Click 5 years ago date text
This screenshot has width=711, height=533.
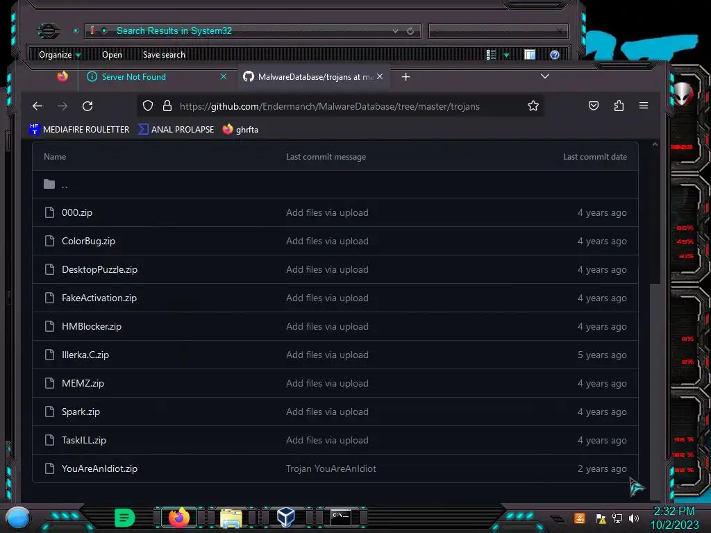point(602,355)
